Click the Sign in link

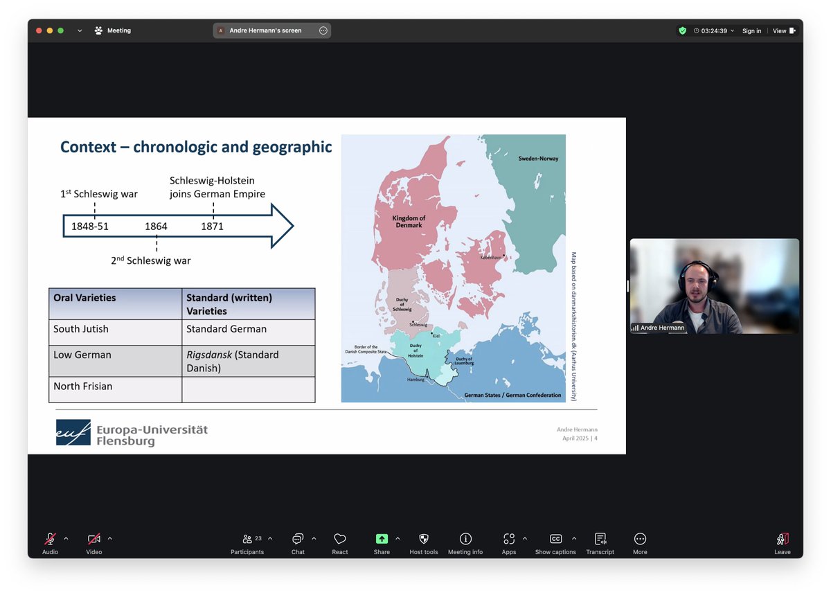751,30
